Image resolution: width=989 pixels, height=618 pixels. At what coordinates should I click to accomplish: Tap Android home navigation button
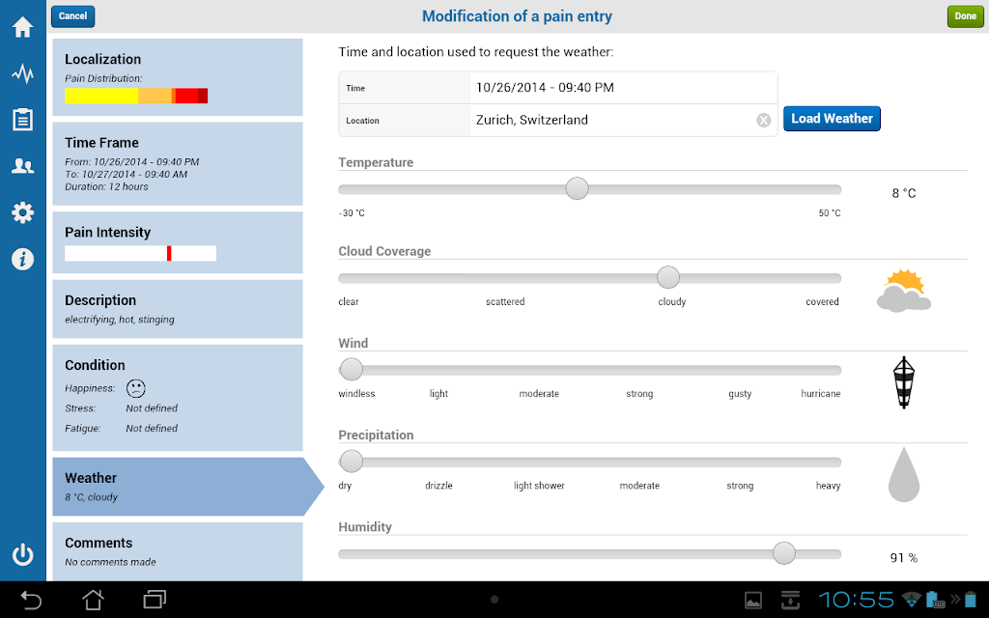[93, 600]
